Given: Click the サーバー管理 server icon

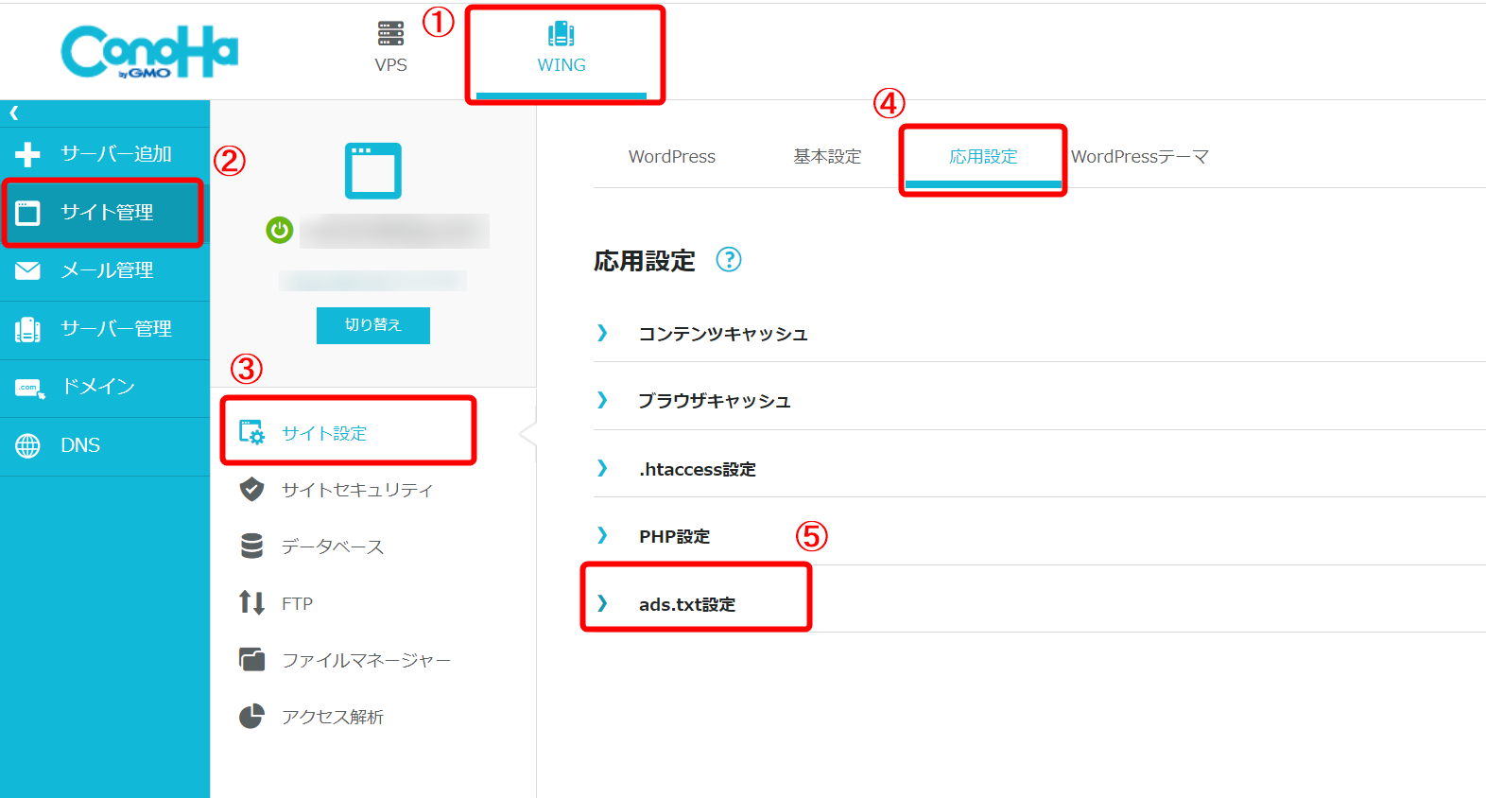Looking at the screenshot, I should (28, 329).
